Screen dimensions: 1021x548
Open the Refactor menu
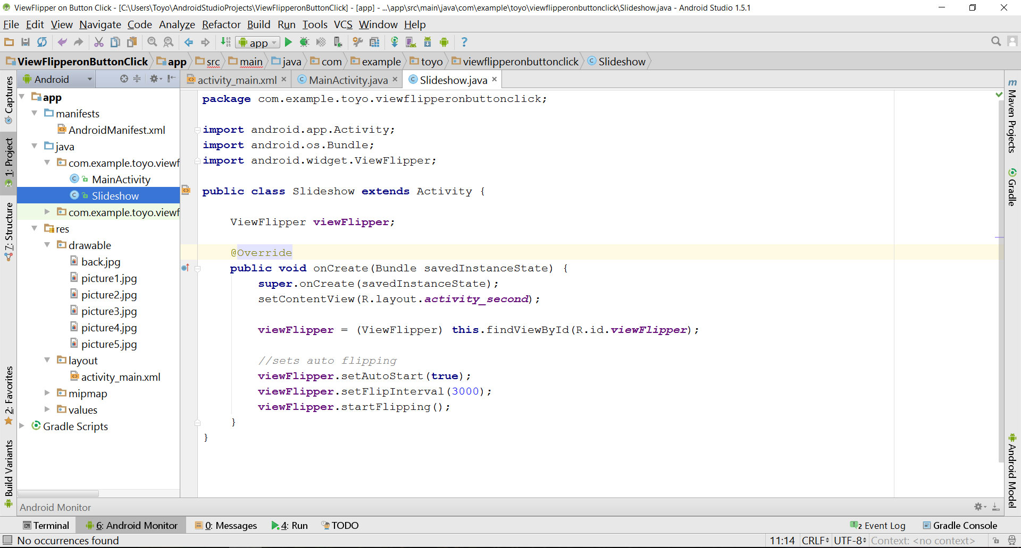221,24
